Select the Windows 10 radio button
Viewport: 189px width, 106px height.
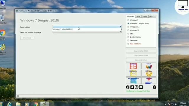(128, 30)
